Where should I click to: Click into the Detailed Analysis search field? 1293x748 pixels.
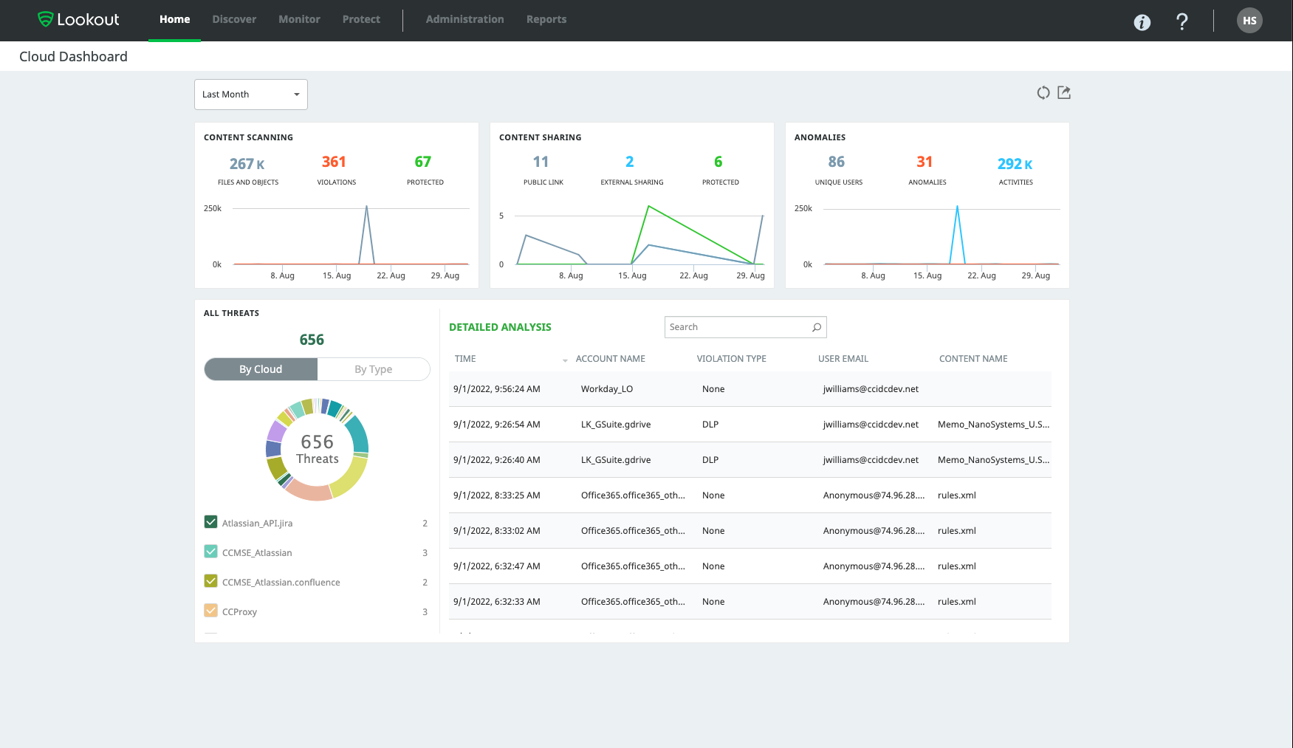point(737,327)
